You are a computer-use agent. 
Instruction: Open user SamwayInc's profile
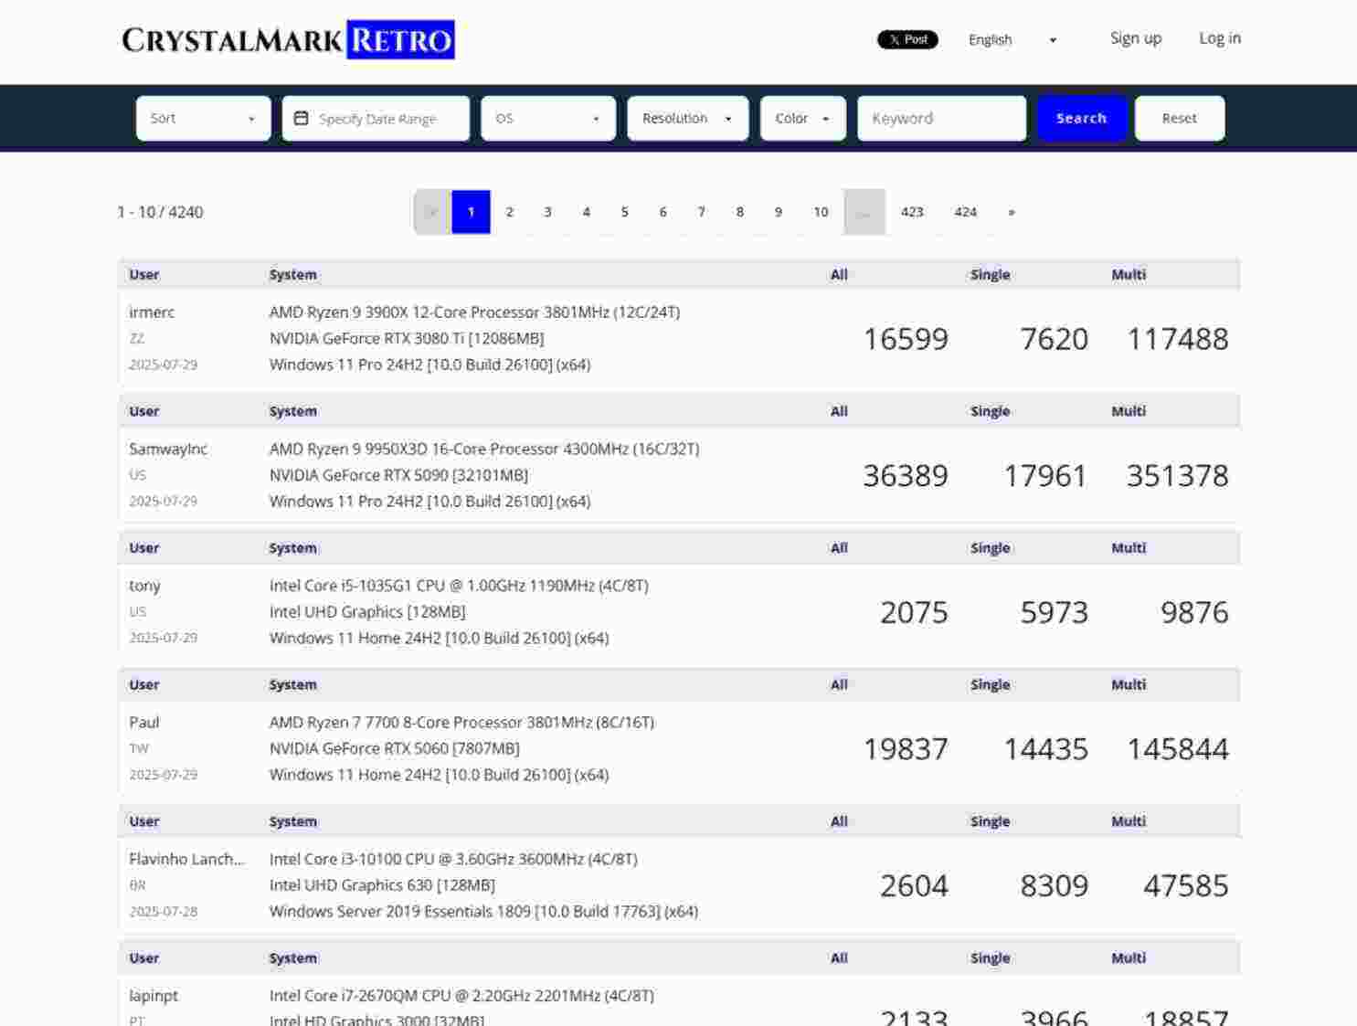[168, 449]
